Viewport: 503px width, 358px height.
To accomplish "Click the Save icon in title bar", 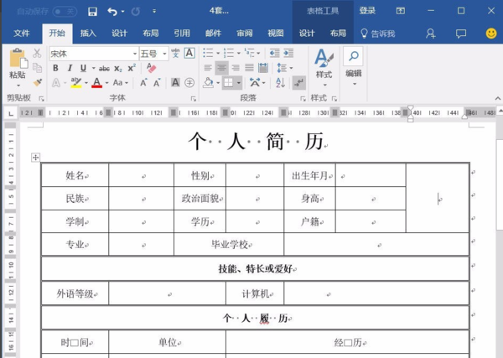I will [x=92, y=12].
